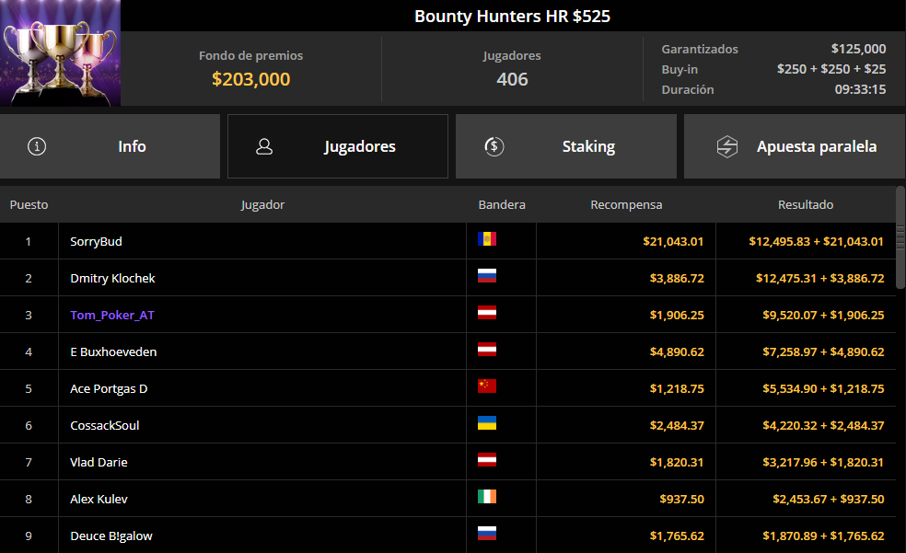
Task: Sort by the Resultado column header
Action: click(806, 205)
